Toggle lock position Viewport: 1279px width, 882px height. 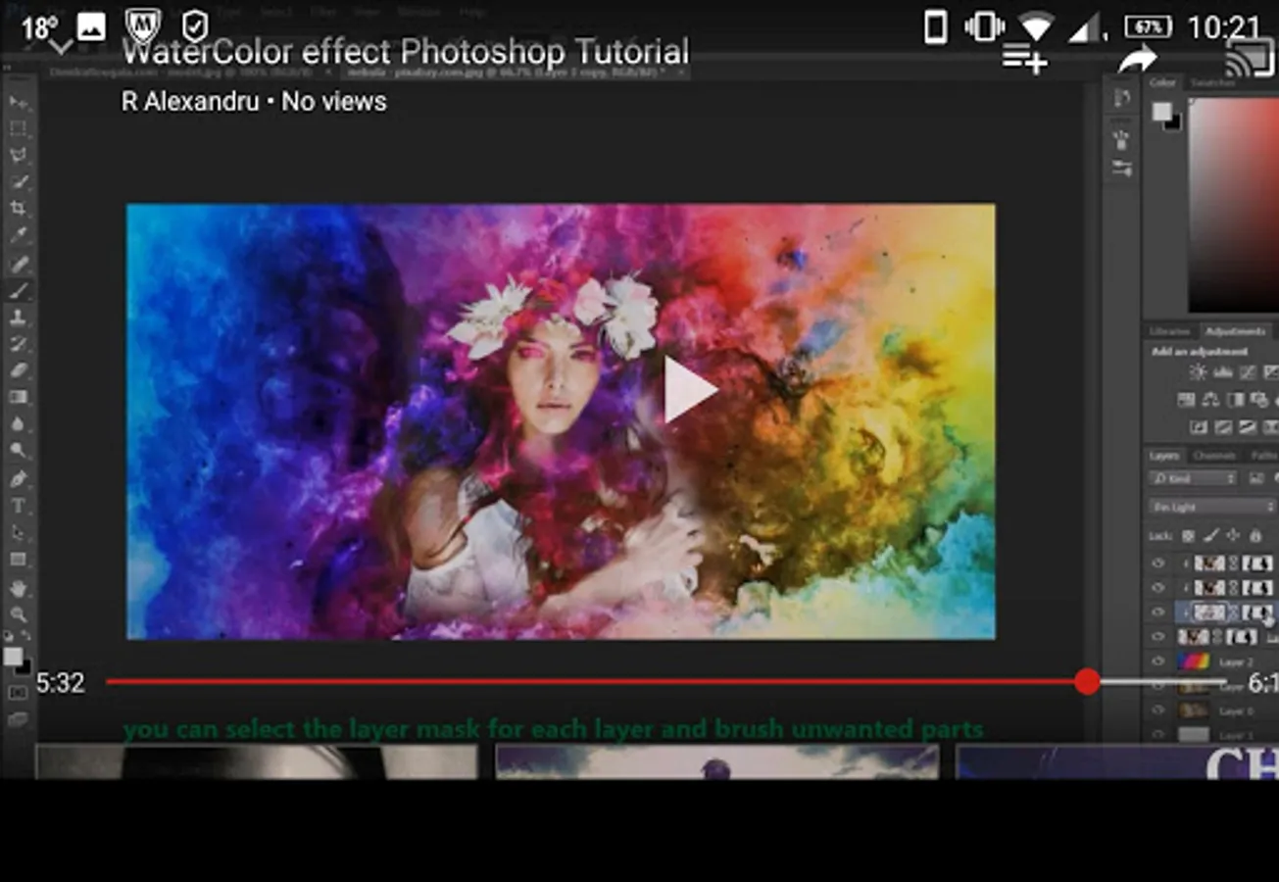point(1233,536)
